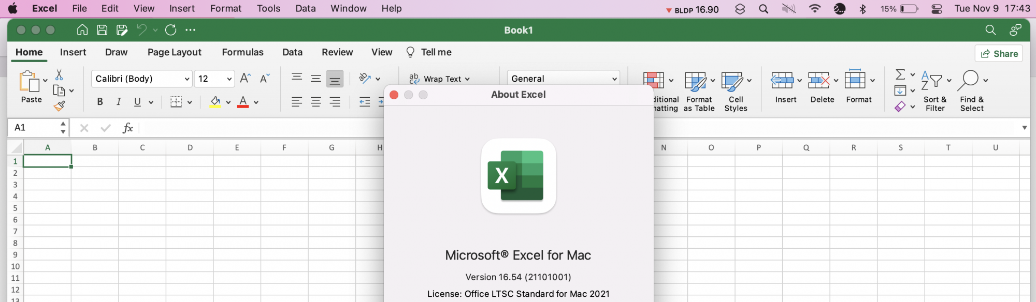Decrease font size with small A icon
Screen dimensions: 1036x302
tap(265, 79)
